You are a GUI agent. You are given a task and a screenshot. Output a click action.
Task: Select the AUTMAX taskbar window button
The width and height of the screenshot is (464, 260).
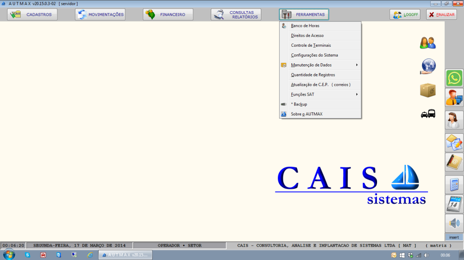[126, 255]
